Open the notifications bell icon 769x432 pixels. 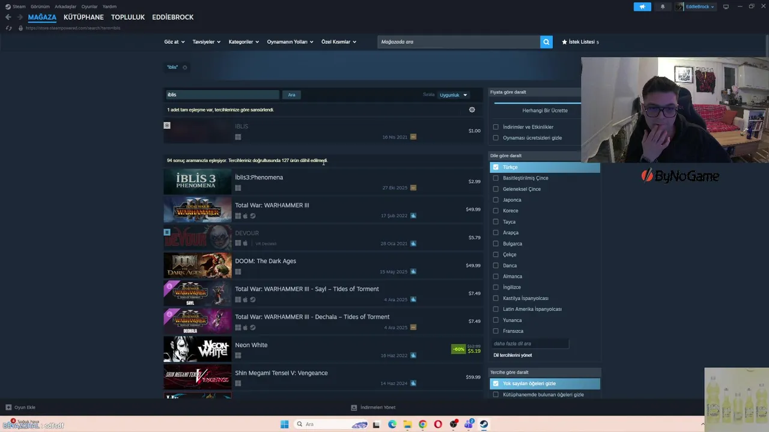click(663, 7)
